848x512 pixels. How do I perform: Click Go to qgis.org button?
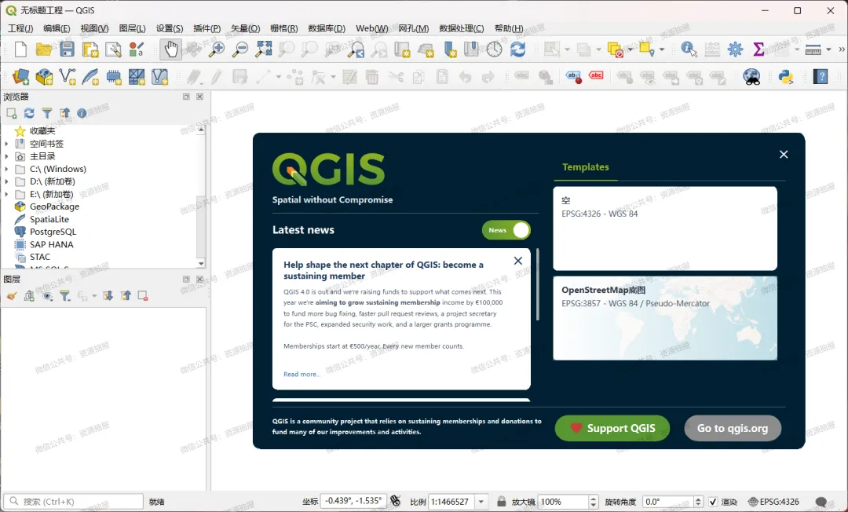733,428
